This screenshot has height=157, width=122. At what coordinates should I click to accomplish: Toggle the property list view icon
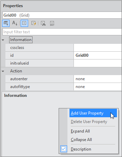click(x=24, y=23)
